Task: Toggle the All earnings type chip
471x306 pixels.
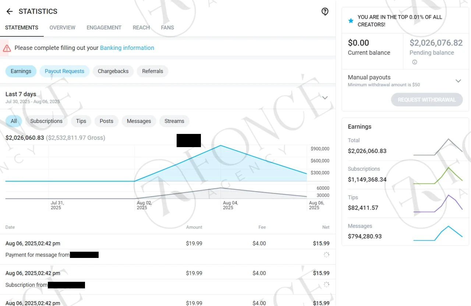Action: (14, 121)
